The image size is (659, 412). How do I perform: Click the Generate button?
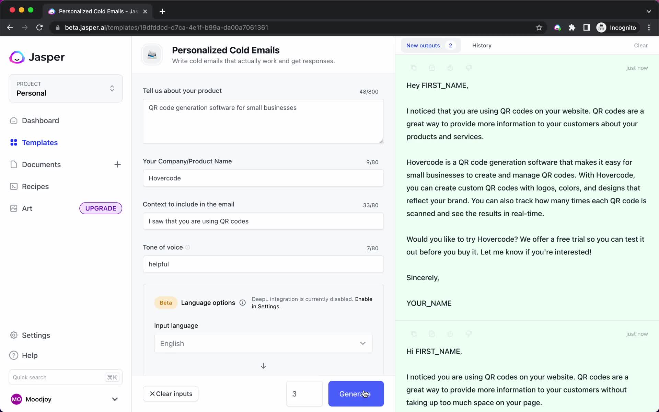(355, 393)
